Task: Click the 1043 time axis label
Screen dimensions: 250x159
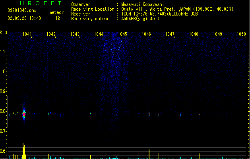Action: pos(75,34)
